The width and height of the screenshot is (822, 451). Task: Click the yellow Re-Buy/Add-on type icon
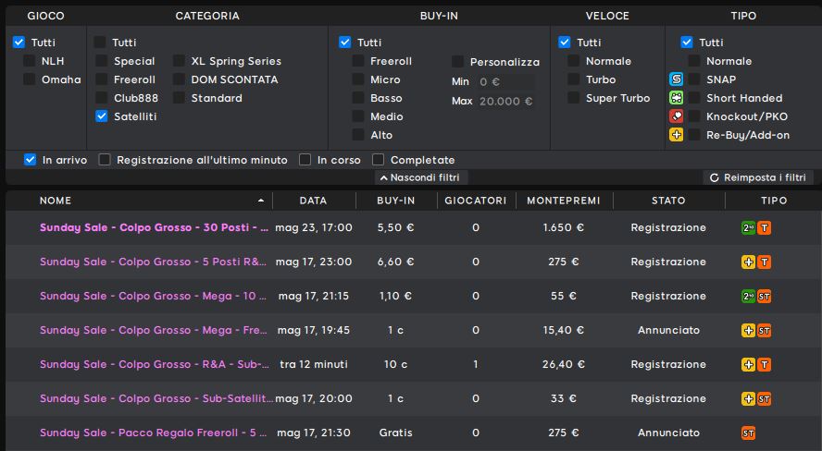677,134
